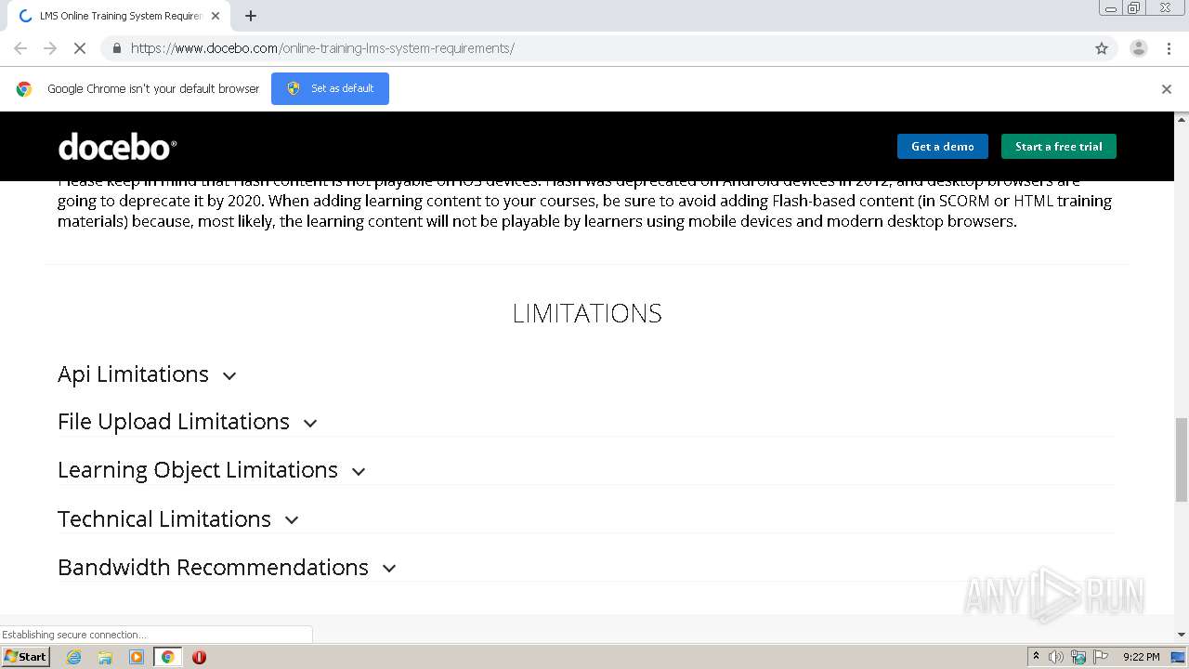Click the red Opera-style taskbar icon
Screen dimensions: 1189x669
tap(199, 657)
